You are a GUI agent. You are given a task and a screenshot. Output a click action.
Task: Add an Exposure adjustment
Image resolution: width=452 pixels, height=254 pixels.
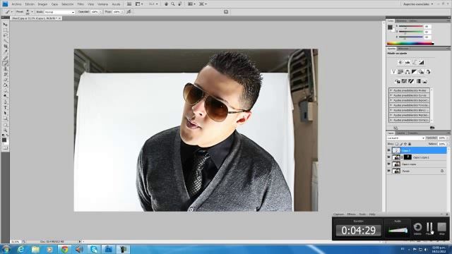pyautogui.click(x=421, y=62)
